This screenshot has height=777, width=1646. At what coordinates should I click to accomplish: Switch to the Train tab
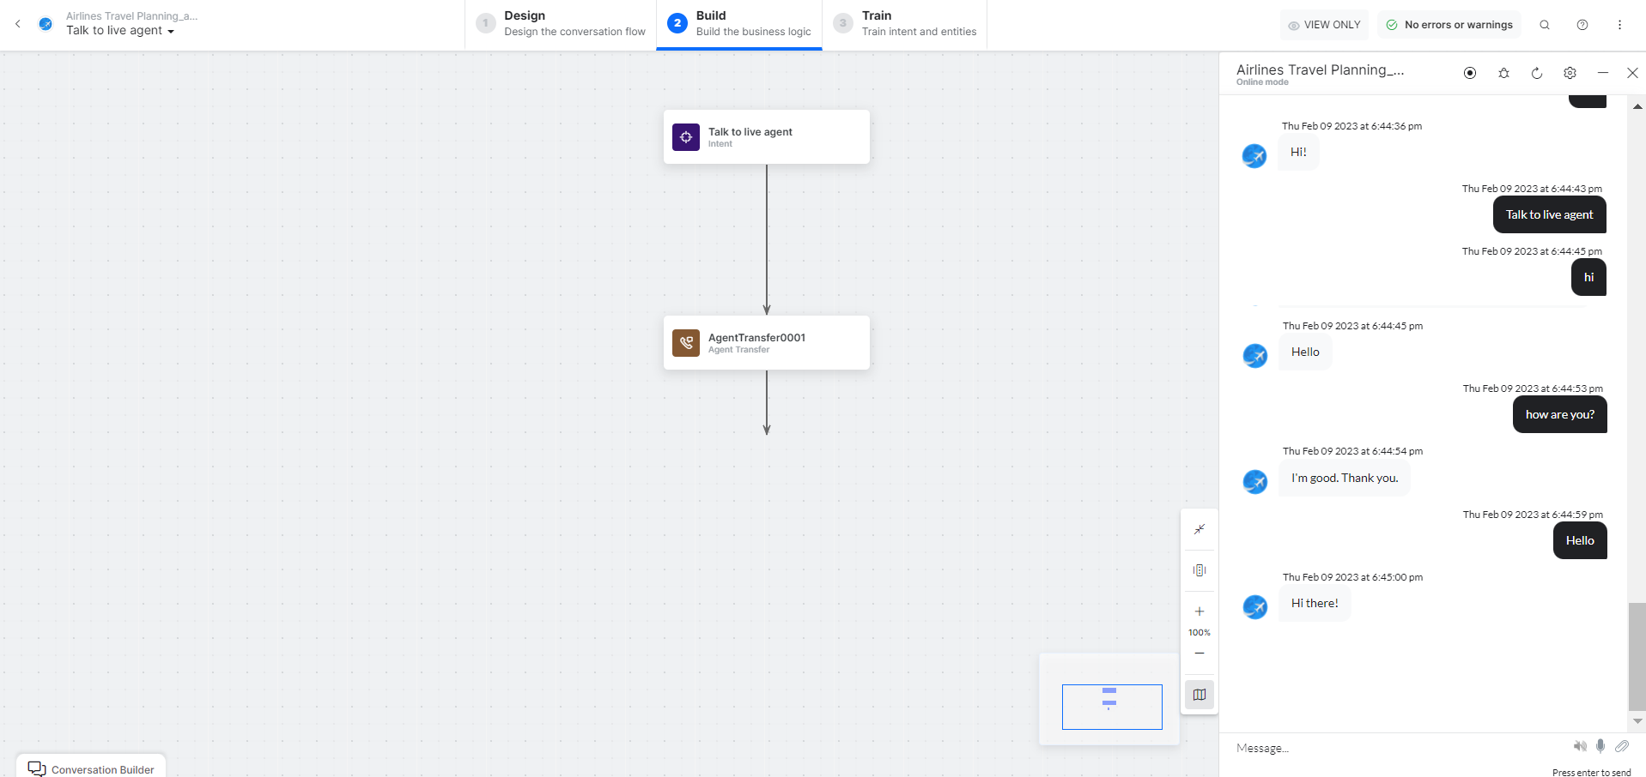905,24
